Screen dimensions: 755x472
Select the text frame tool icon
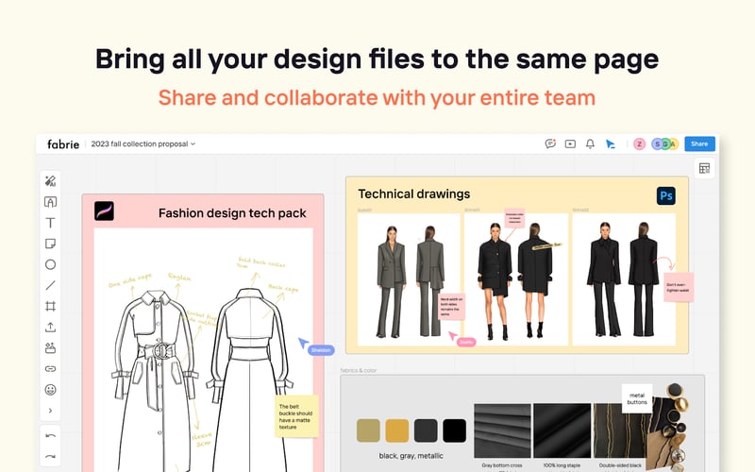coord(50,202)
